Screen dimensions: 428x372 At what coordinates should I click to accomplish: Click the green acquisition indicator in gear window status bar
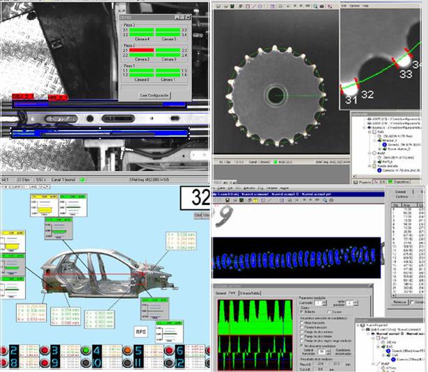tap(276, 162)
